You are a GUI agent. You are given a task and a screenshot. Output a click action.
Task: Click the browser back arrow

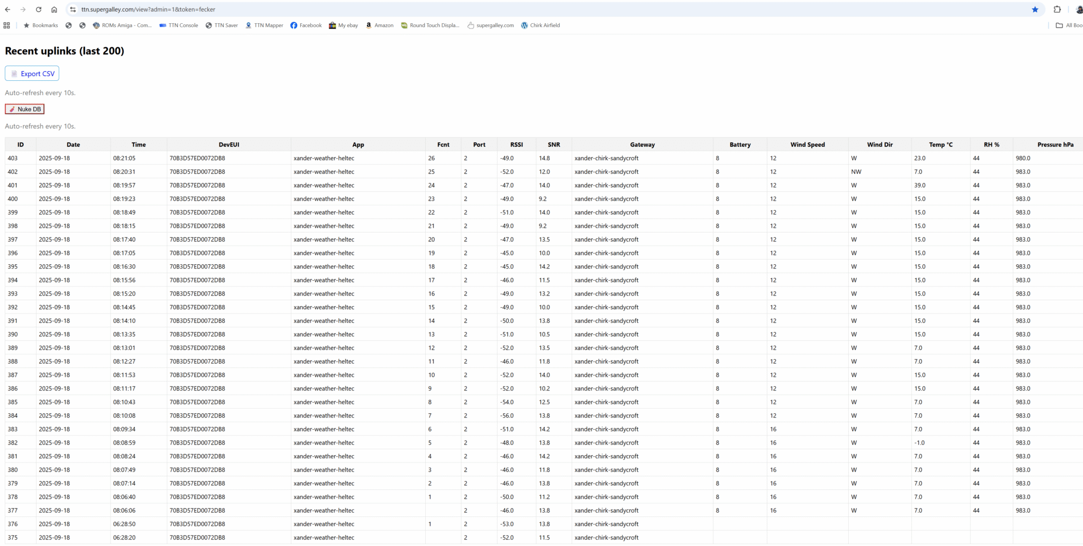[x=7, y=10]
